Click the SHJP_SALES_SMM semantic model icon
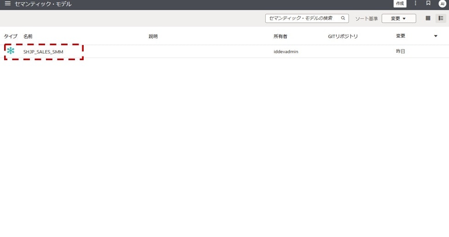The height and width of the screenshot is (237, 449). [11, 51]
